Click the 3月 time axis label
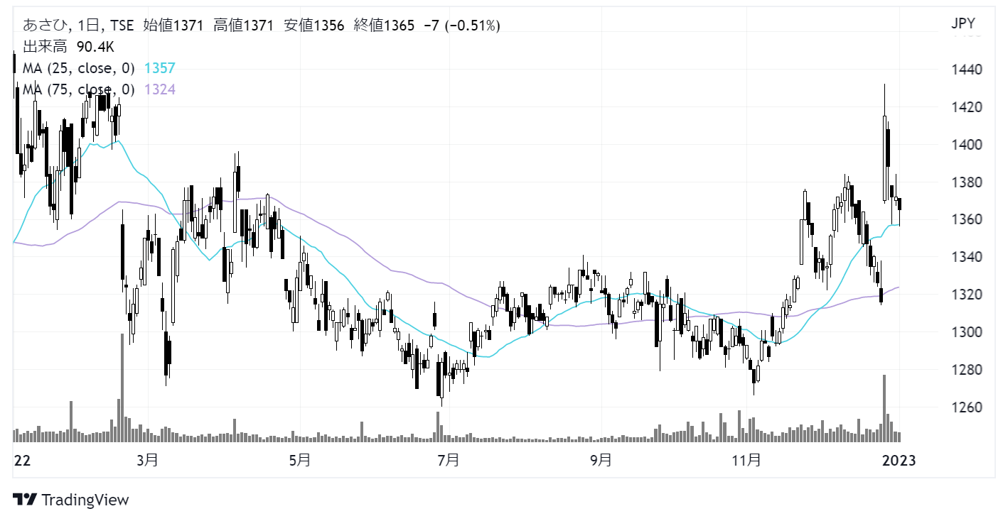This screenshot has width=1008, height=521. coord(148,460)
